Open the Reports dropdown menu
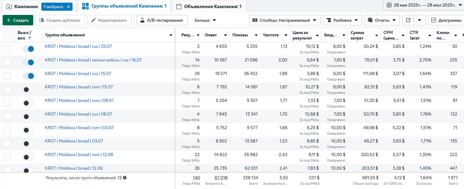The height and width of the screenshot is (189, 464). [x=382, y=20]
